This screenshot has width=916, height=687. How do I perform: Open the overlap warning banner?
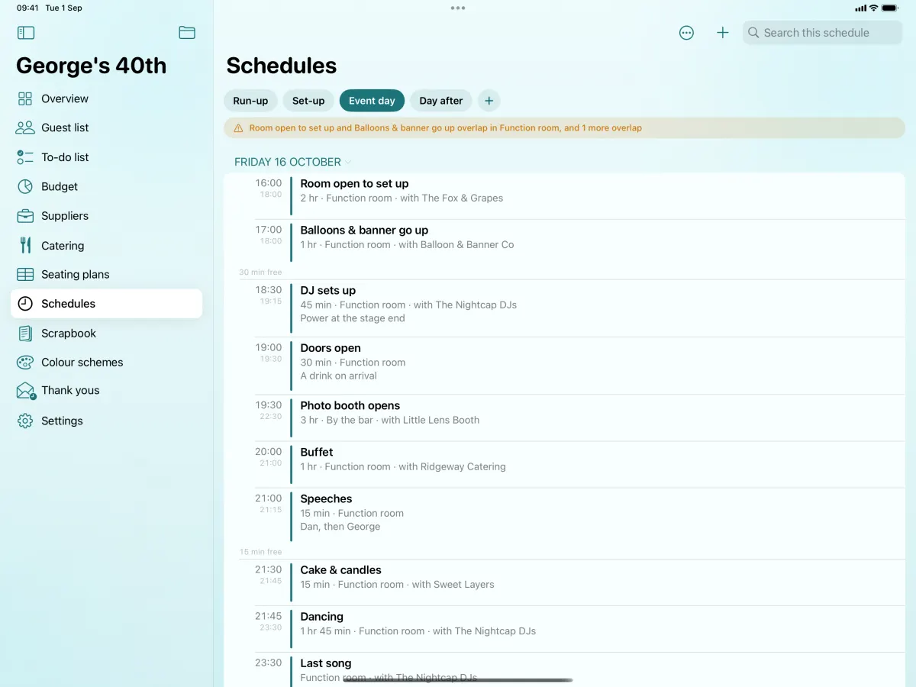pyautogui.click(x=564, y=128)
